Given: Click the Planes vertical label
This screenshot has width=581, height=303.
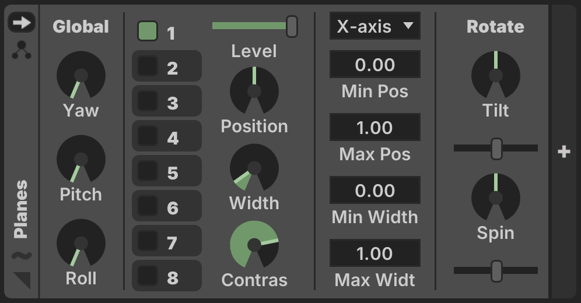Looking at the screenshot, I should click(21, 209).
